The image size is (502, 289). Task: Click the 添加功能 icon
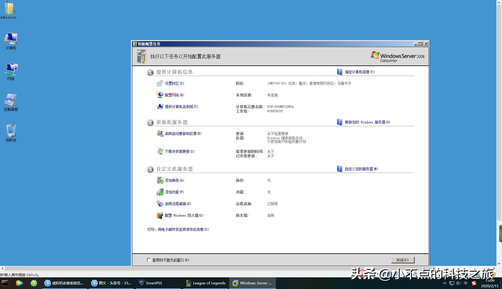coord(160,192)
